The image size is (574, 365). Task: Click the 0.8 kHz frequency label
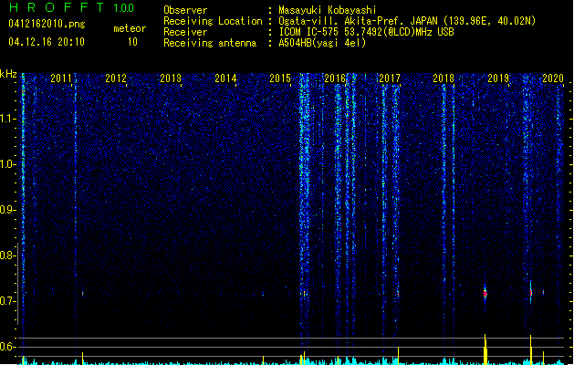(7, 255)
